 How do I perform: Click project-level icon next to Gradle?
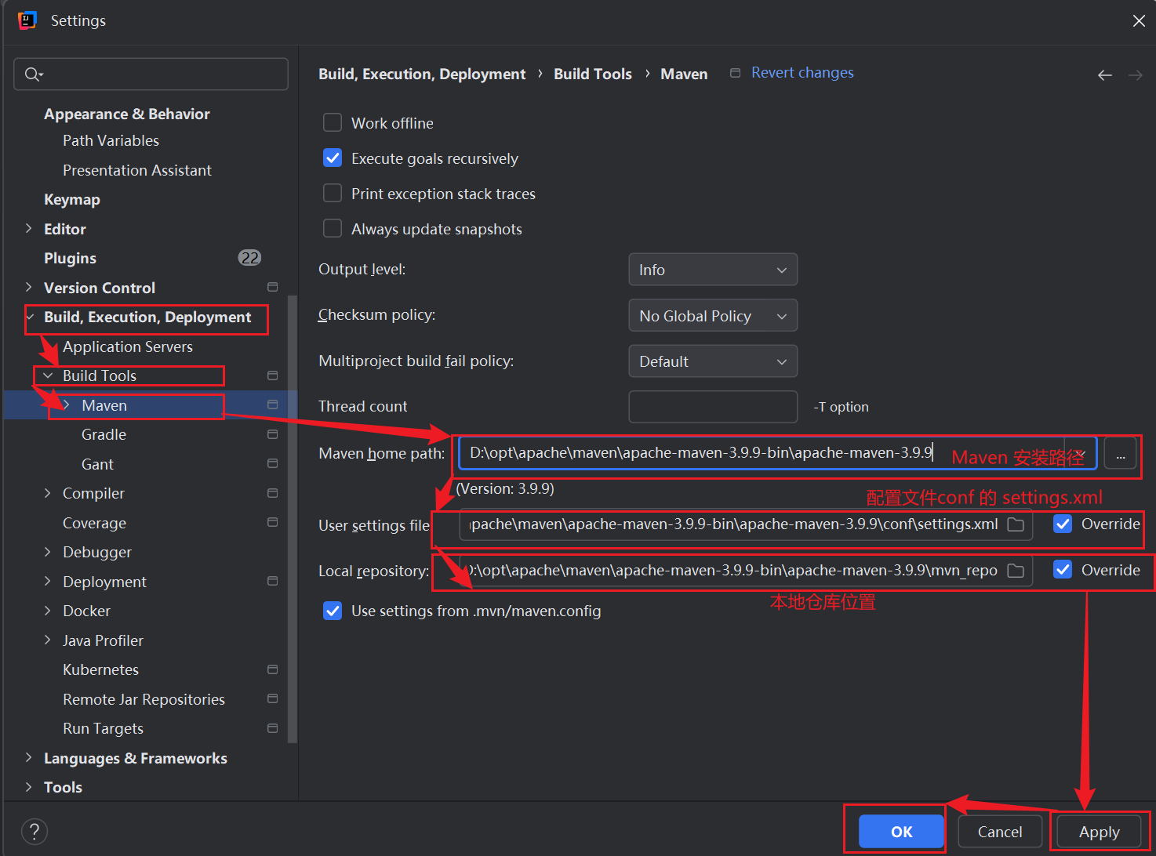pyautogui.click(x=273, y=434)
